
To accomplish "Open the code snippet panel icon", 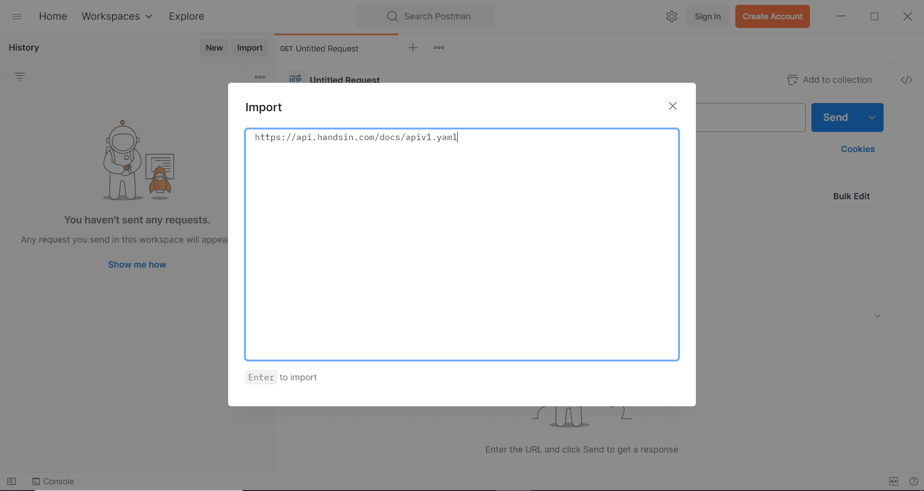I will 907,80.
